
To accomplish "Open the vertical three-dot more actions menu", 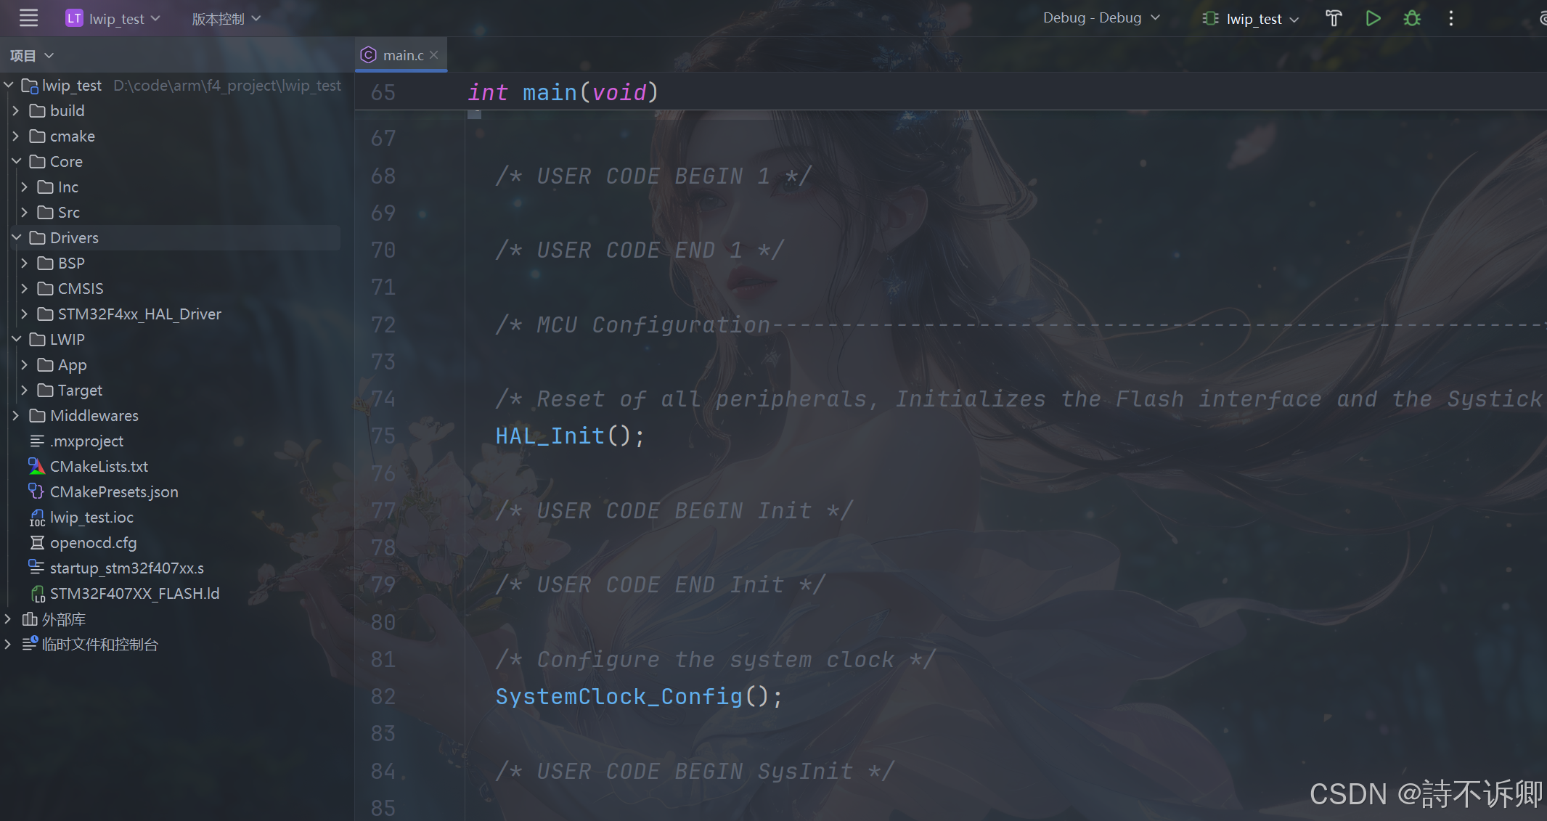I will [x=1451, y=18].
